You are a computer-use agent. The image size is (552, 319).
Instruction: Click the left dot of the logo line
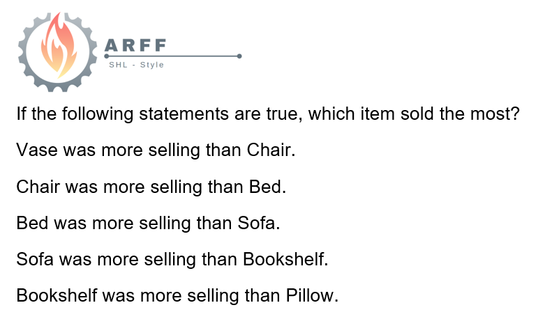click(x=107, y=56)
